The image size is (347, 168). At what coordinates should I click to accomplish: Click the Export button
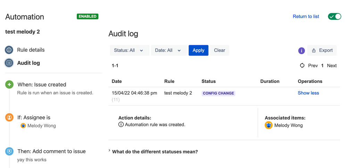[x=322, y=50]
